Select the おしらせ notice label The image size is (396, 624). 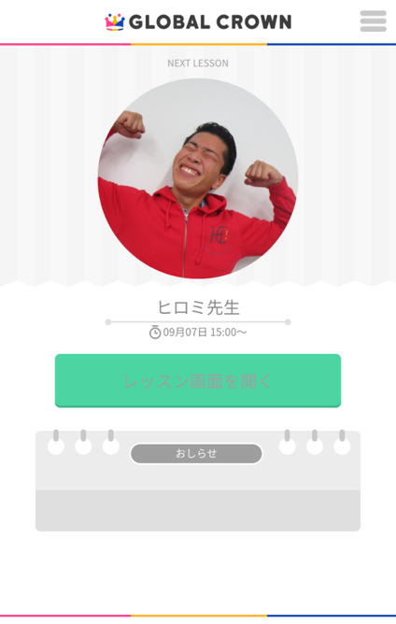196,453
